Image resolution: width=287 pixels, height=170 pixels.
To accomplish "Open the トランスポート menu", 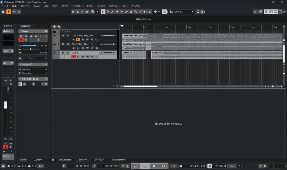I will [77, 6].
